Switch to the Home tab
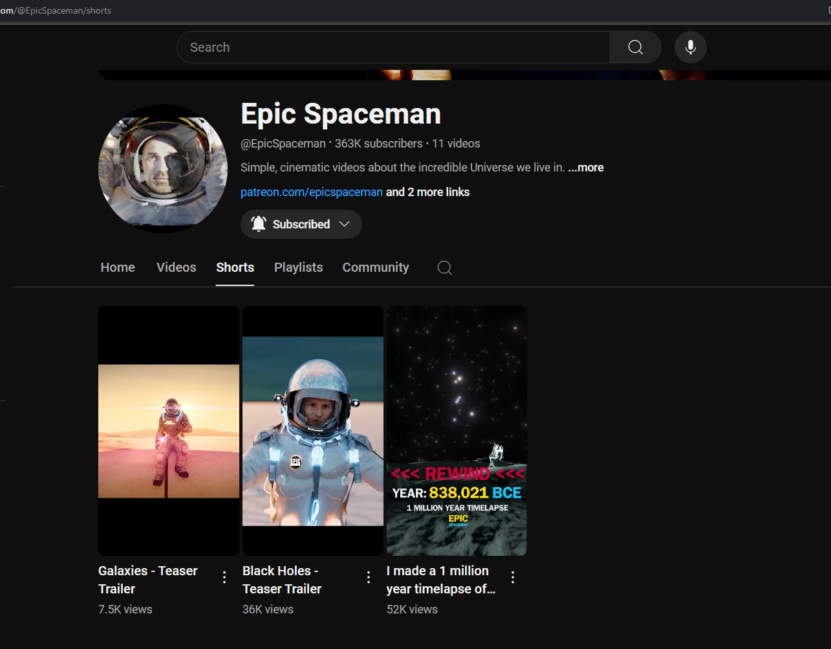Image resolution: width=831 pixels, height=649 pixels. click(x=118, y=267)
